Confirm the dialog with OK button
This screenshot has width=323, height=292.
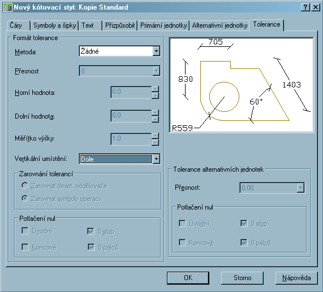[188, 278]
